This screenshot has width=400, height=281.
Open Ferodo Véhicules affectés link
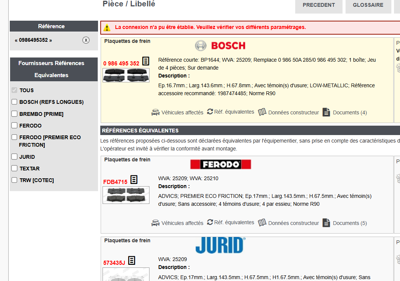tap(183, 223)
